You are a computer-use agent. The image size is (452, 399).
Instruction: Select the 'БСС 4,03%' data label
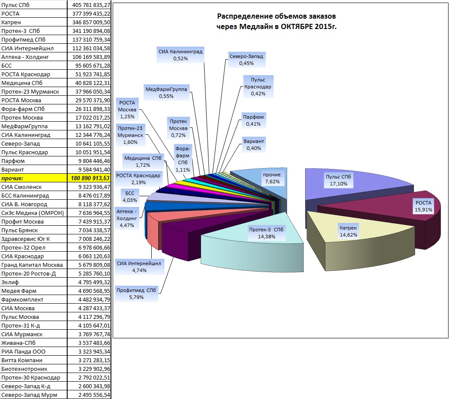pyautogui.click(x=130, y=197)
